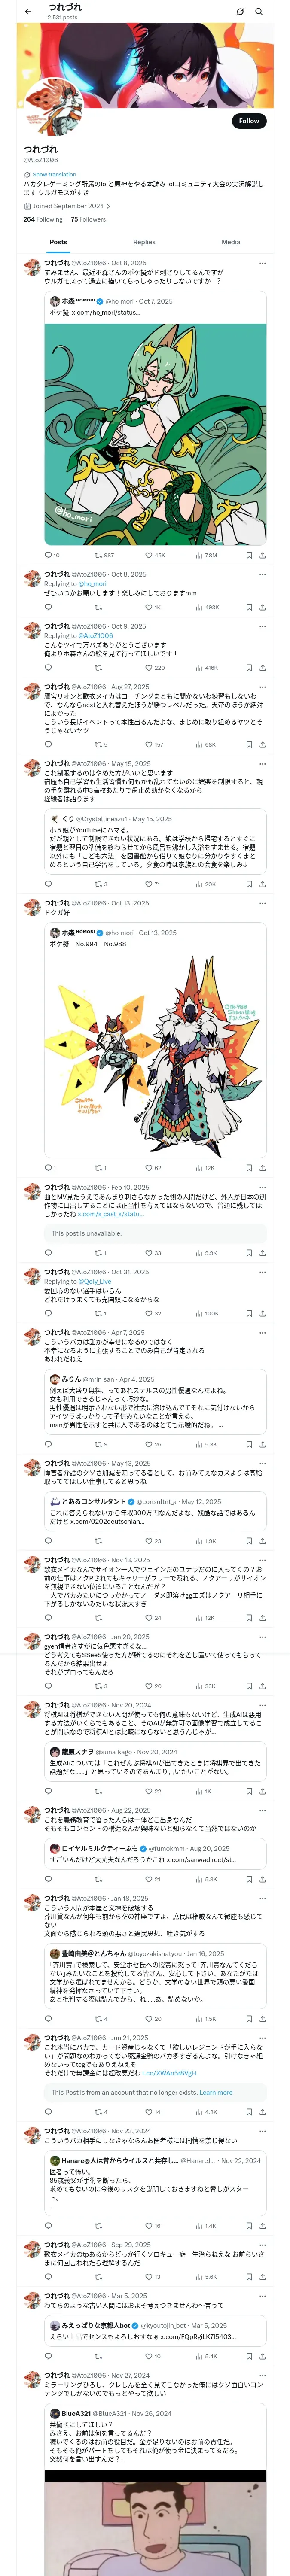This screenshot has width=290, height=2576.
Task: Click the Grok icon in the header
Action: point(240,11)
